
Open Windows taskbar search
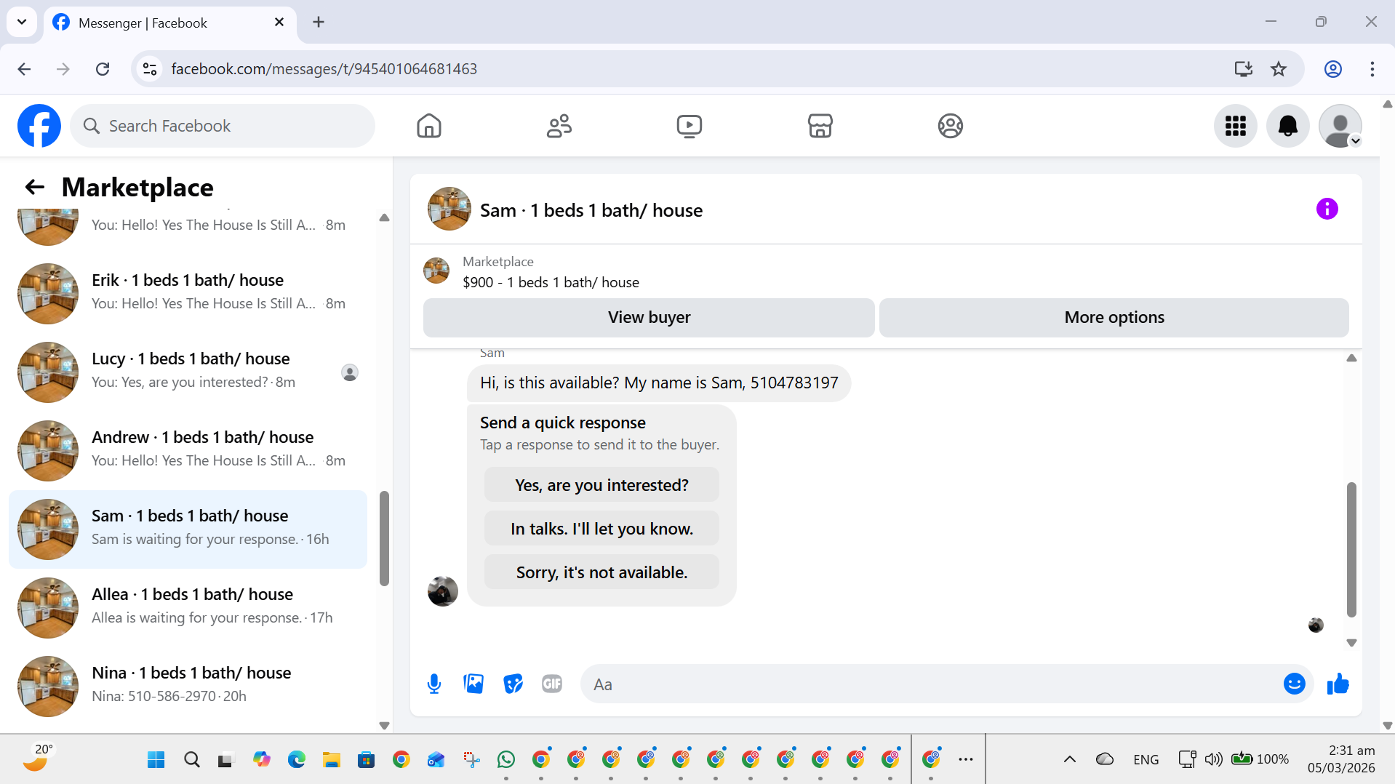pyautogui.click(x=192, y=760)
